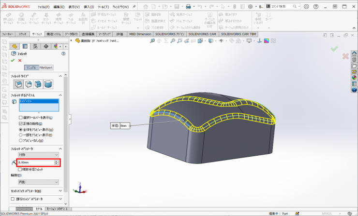Image resolution: width=358 pixels, height=216 pixels.
Task: Click the green confirm checkmark in viewport corner
Action: click(334, 49)
